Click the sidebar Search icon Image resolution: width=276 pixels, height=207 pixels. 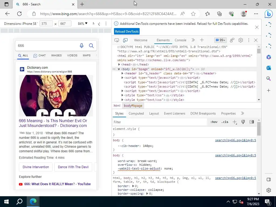point(269,78)
